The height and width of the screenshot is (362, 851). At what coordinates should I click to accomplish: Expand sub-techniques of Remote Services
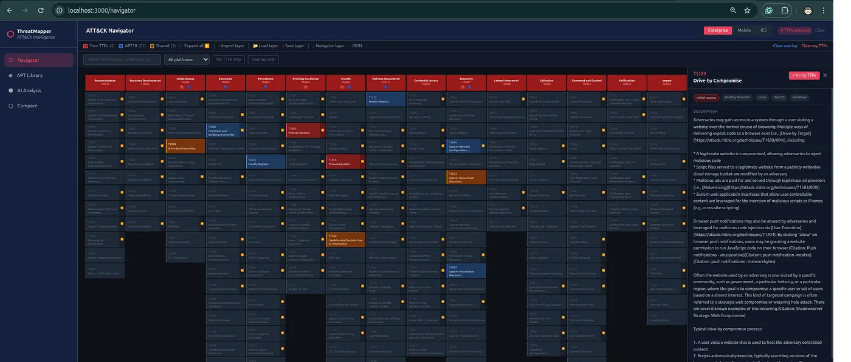523,98
